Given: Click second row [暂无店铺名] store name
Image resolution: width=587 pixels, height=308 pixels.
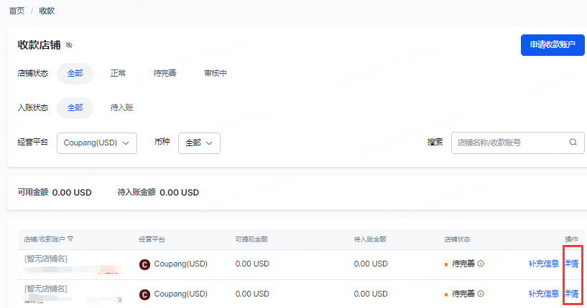Looking at the screenshot, I should point(46,289).
